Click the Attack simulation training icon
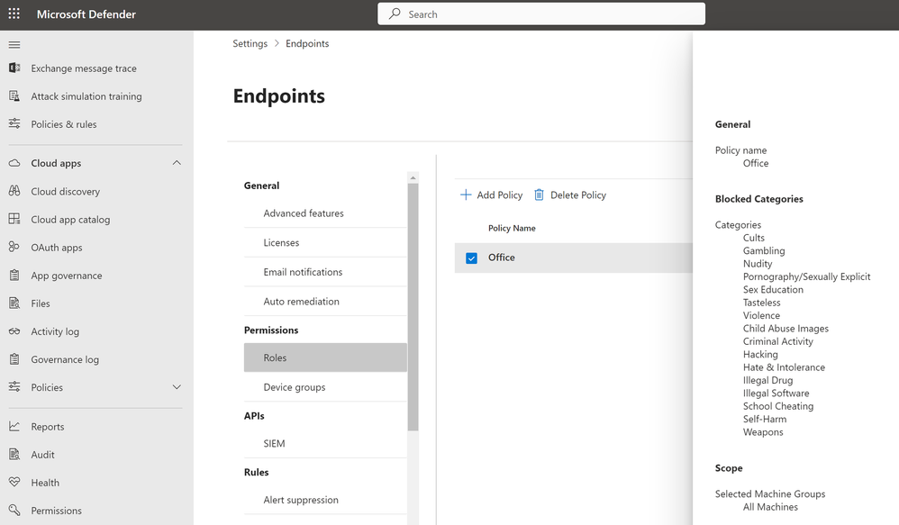 [14, 96]
